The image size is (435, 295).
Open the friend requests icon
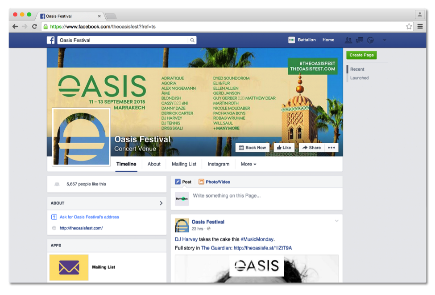pyautogui.click(x=348, y=40)
